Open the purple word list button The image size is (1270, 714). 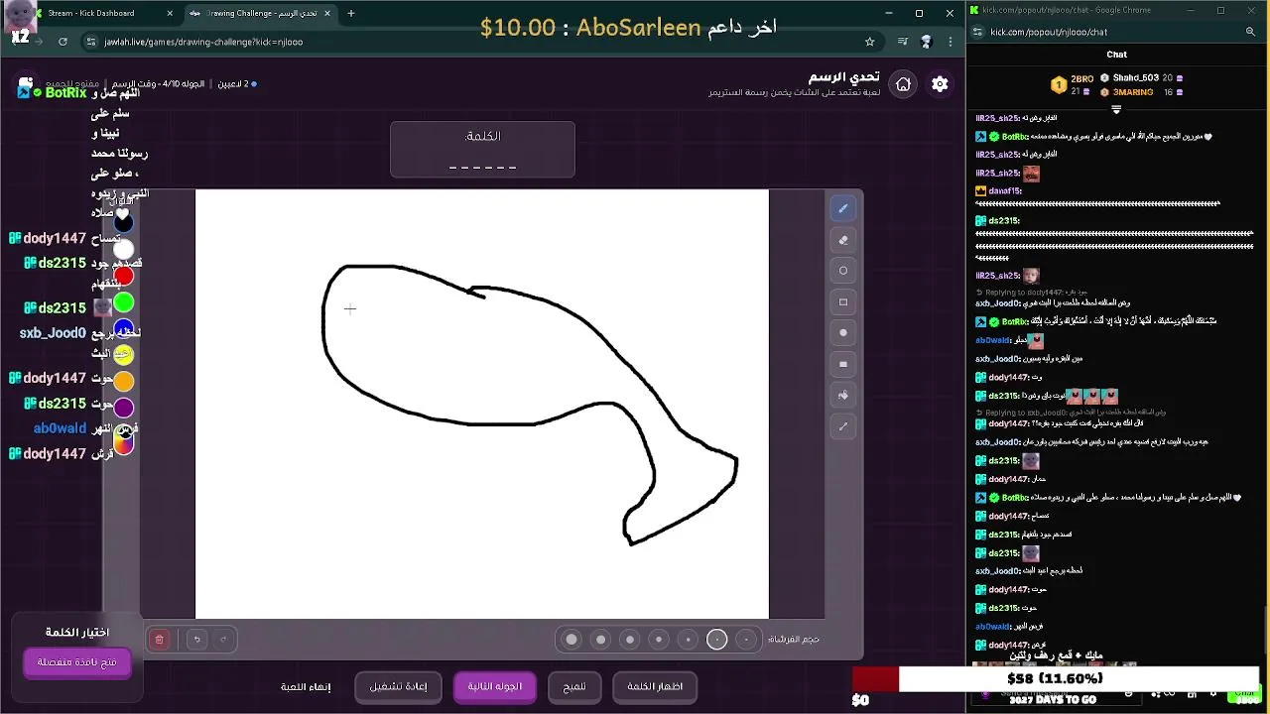click(x=77, y=662)
